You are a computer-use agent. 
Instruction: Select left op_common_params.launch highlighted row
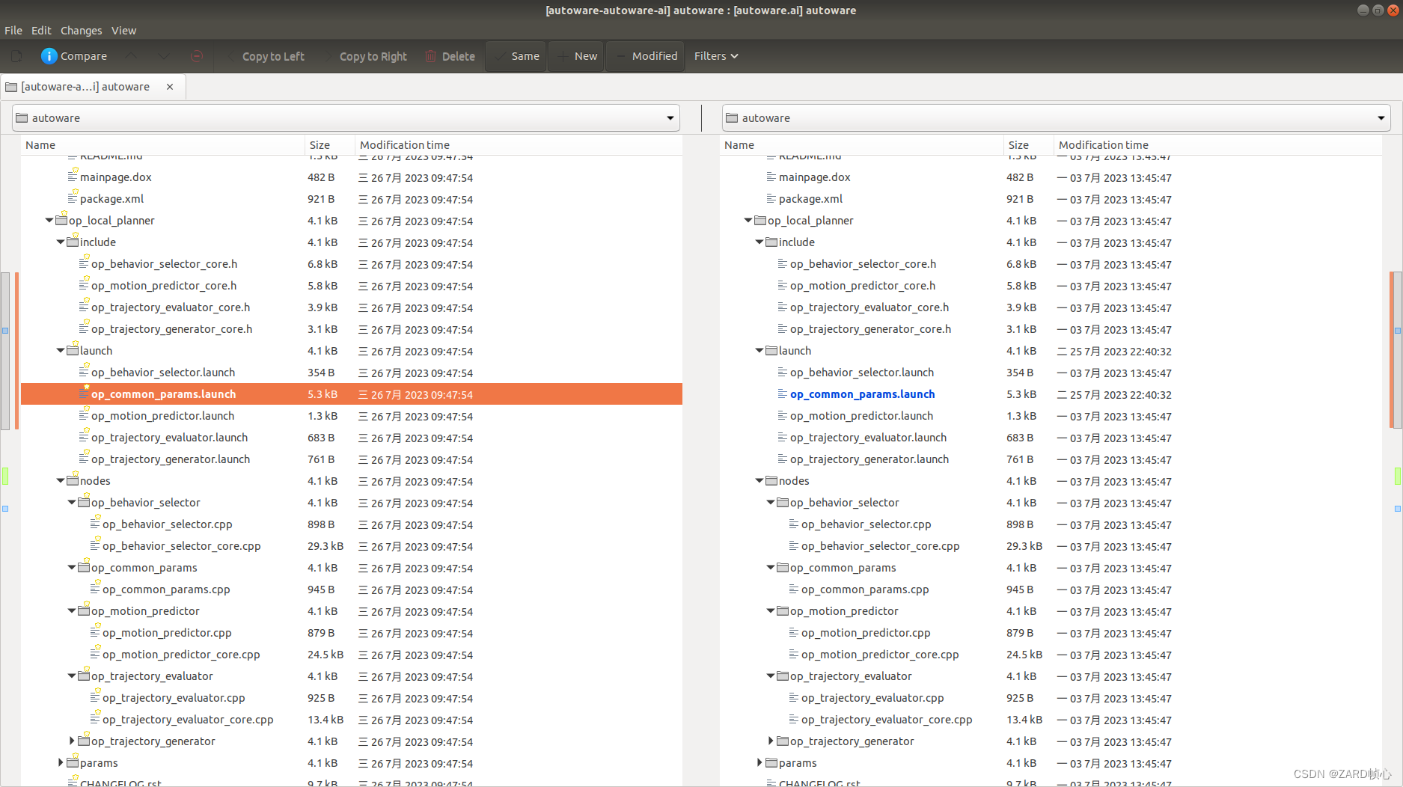(x=352, y=393)
